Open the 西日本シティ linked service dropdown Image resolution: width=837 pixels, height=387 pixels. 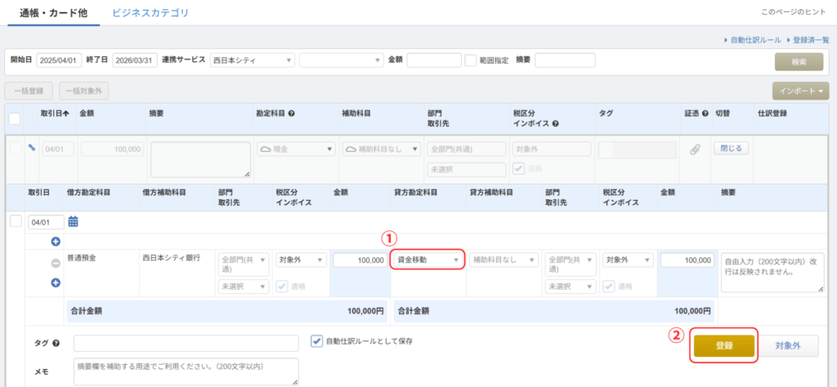tap(252, 60)
